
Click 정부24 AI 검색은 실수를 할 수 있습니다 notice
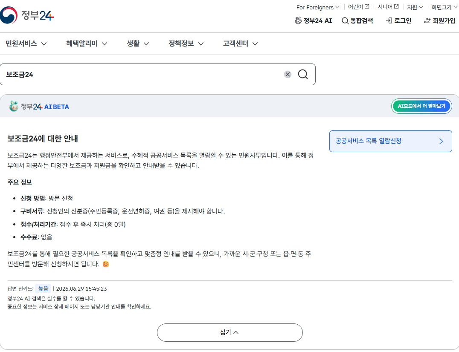click(51, 298)
